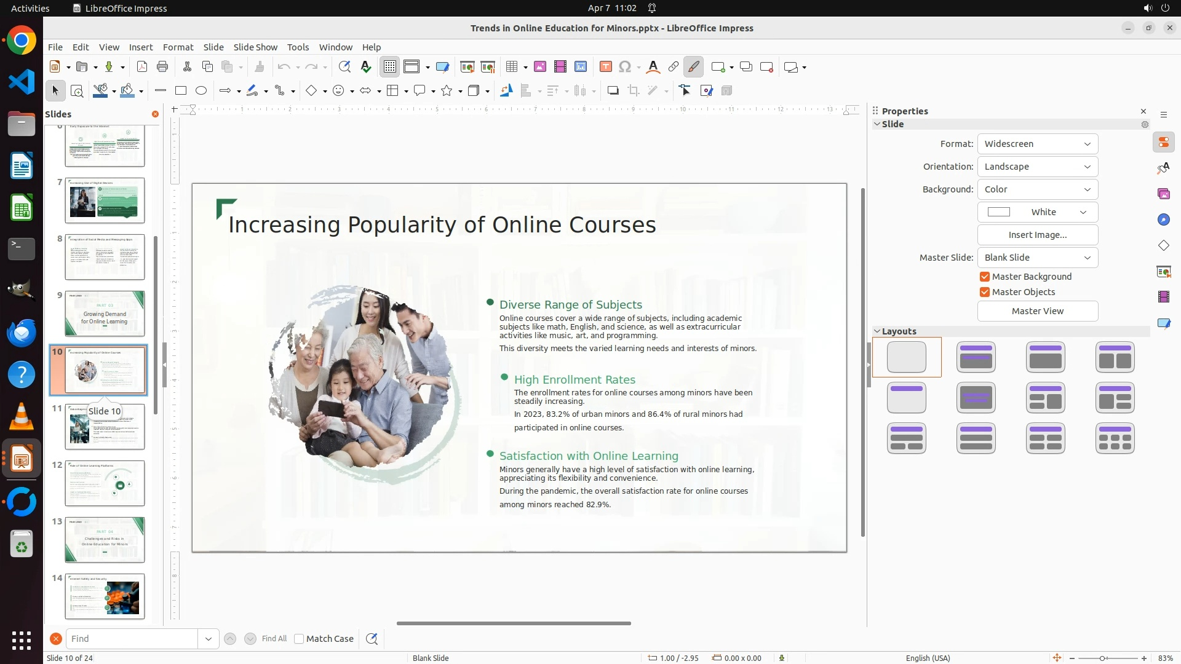
Task: Open the VLC media player dock icon
Action: click(x=22, y=417)
